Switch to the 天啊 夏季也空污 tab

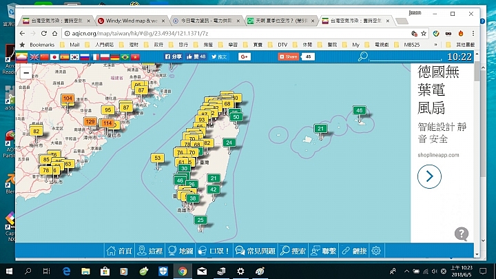coord(280,21)
